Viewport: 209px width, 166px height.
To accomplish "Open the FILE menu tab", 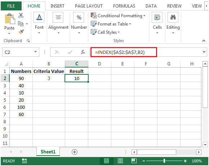I will pyautogui.click(x=11, y=6).
